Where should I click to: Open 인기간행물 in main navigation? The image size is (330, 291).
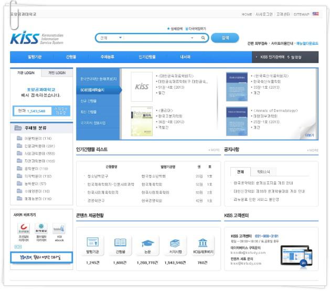[x=147, y=57]
